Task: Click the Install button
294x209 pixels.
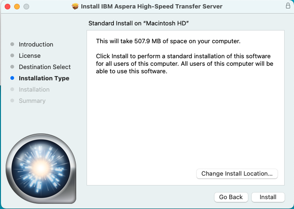Action: click(x=268, y=197)
